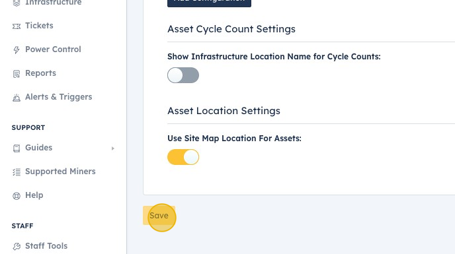
Task: Click the Supported Miners list icon
Action: (17, 172)
